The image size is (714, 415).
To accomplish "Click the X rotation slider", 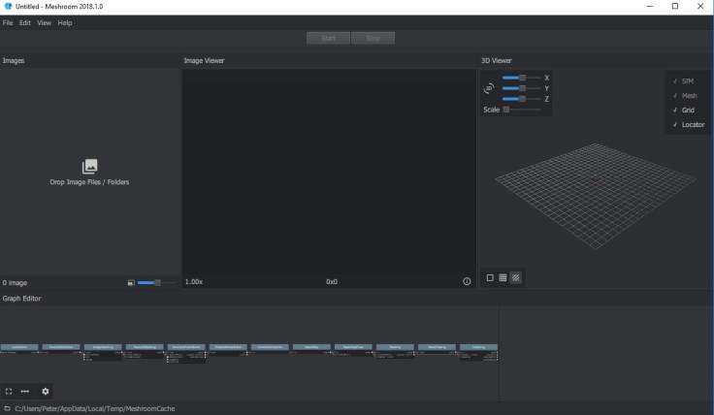I will [520, 78].
